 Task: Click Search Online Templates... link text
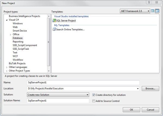click(70, 29)
